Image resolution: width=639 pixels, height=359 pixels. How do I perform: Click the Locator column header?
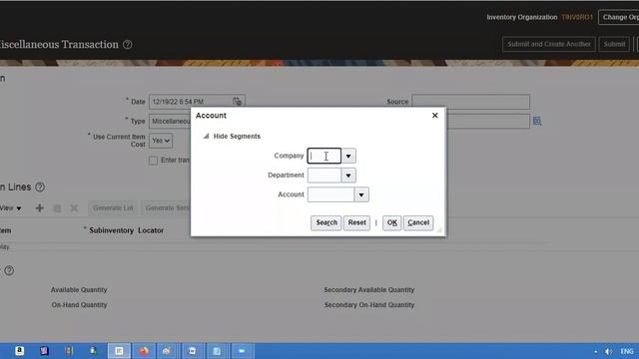coord(151,230)
